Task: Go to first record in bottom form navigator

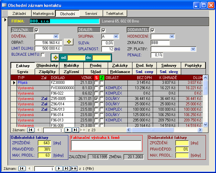Action: (x=22, y=169)
